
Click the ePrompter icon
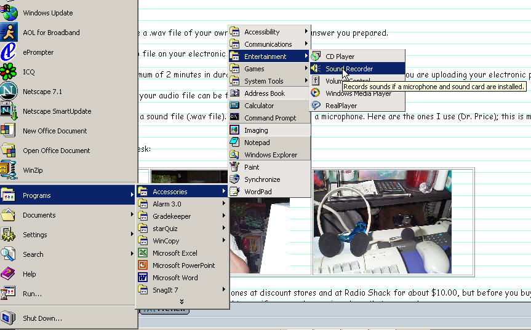8,52
